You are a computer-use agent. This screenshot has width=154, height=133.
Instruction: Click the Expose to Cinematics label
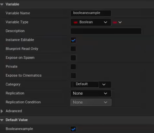24,76
